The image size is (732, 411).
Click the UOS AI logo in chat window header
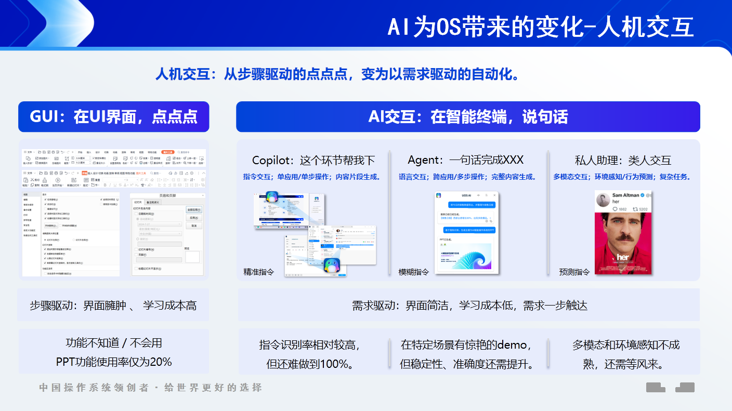tap(439, 195)
